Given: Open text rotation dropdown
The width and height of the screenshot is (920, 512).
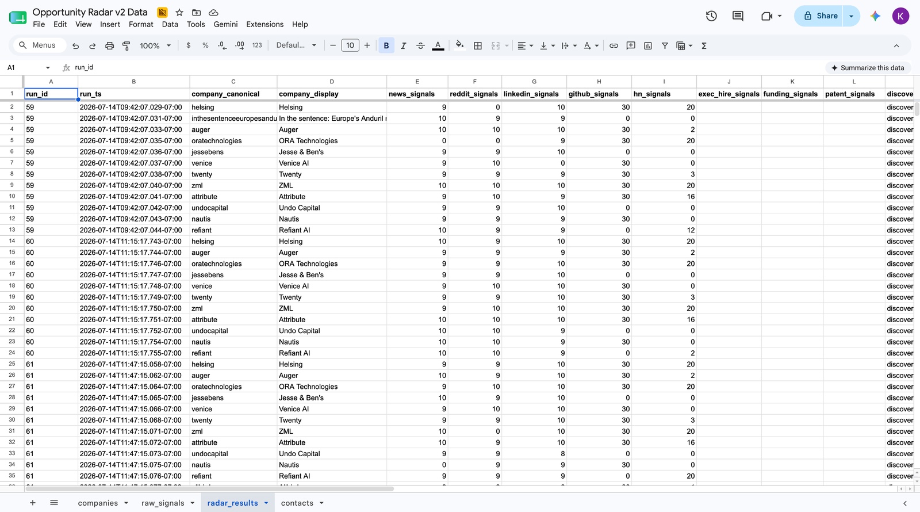Looking at the screenshot, I should [x=591, y=45].
